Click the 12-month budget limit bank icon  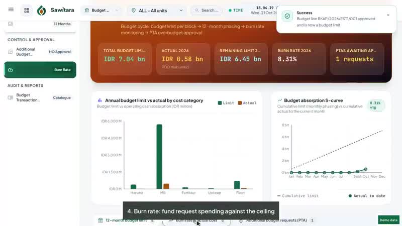[x=100, y=220]
